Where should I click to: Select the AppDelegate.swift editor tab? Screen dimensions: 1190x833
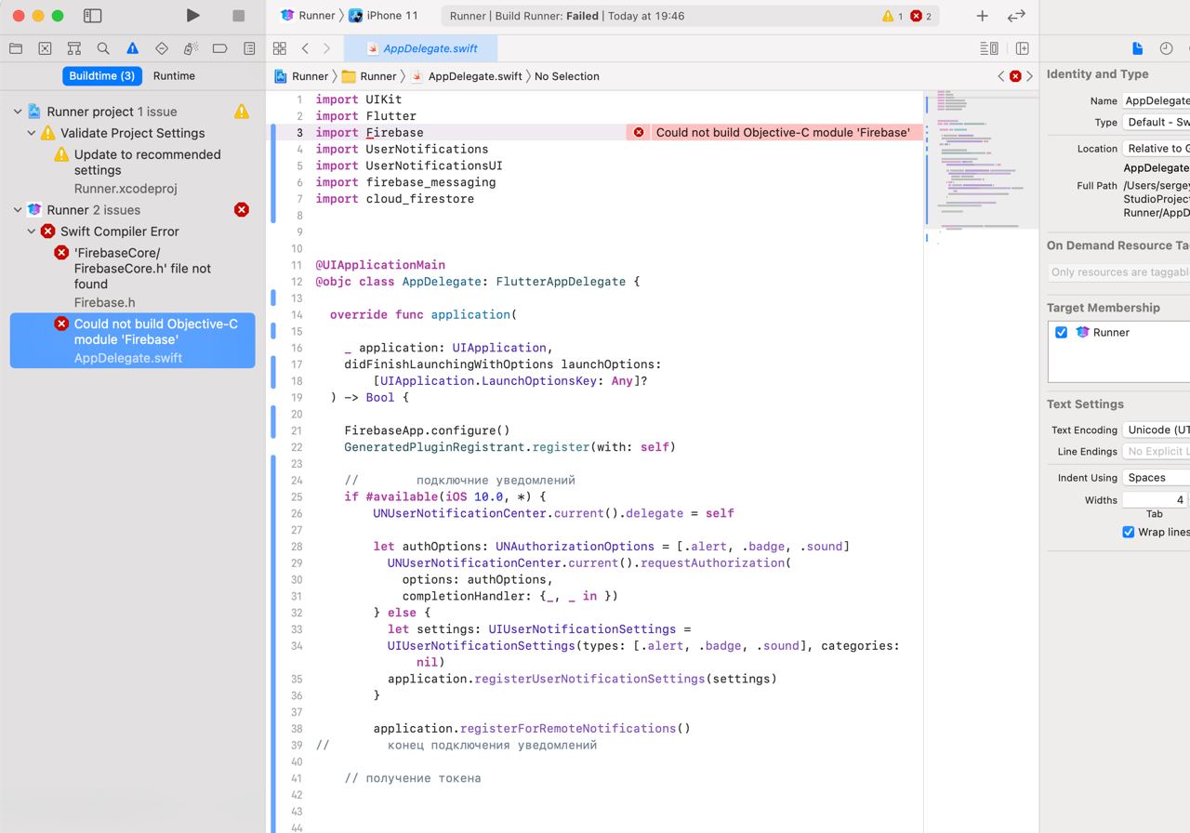421,48
